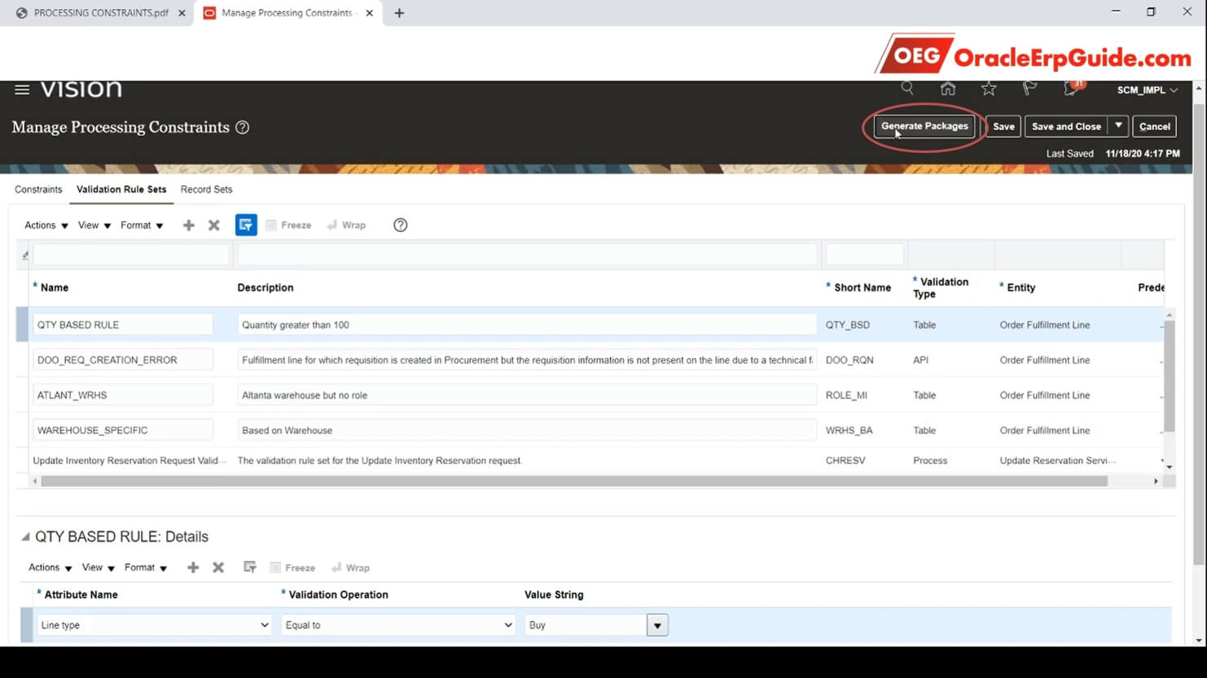This screenshot has width=1207, height=678.
Task: Select the Validation Rule Sets tab
Action: [x=121, y=190]
